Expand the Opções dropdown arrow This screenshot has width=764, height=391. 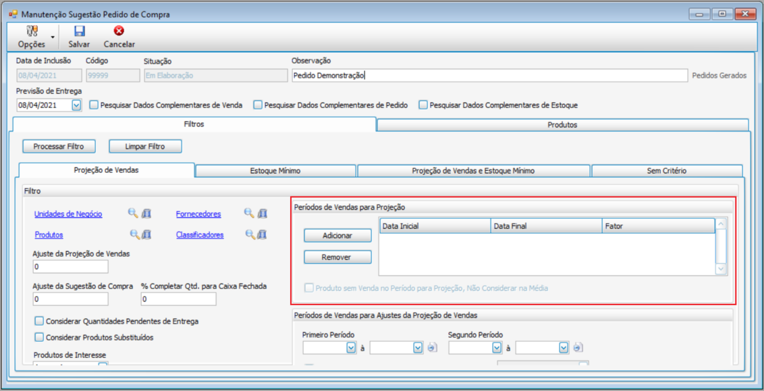(52, 37)
